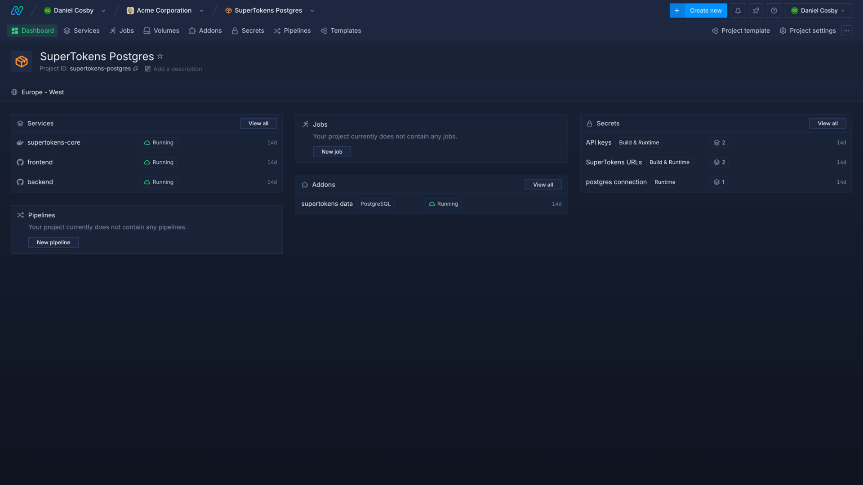Screen dimensions: 863x485
Task: Click the Docker icon of supertokens-core
Action: tap(20, 143)
